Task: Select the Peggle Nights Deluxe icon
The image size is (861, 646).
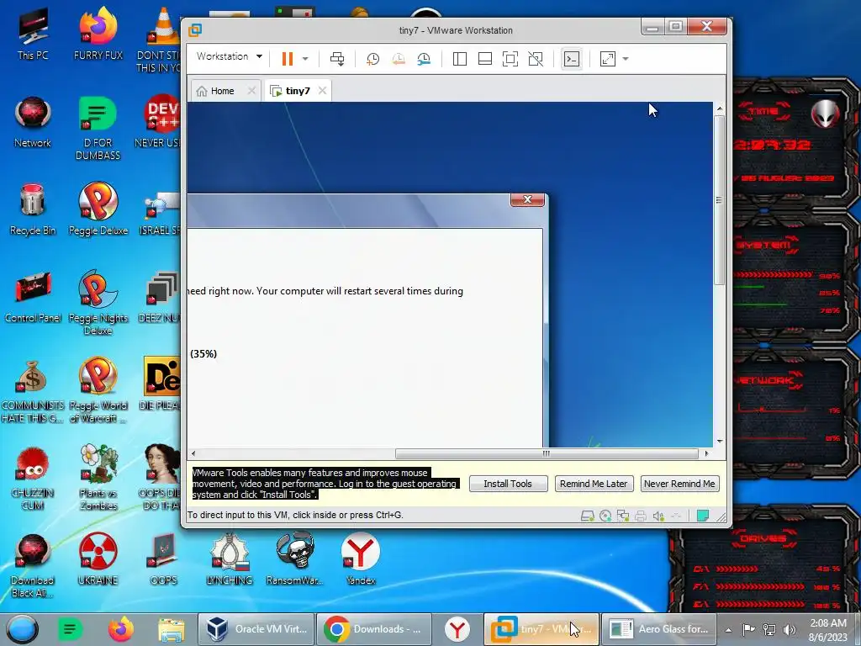Action: click(x=98, y=302)
